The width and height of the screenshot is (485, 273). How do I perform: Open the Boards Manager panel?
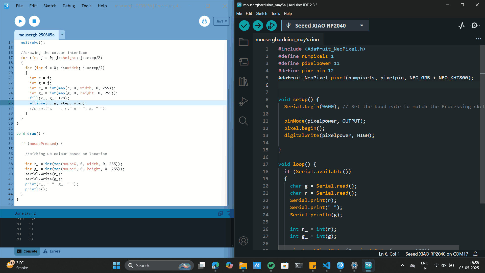click(244, 62)
